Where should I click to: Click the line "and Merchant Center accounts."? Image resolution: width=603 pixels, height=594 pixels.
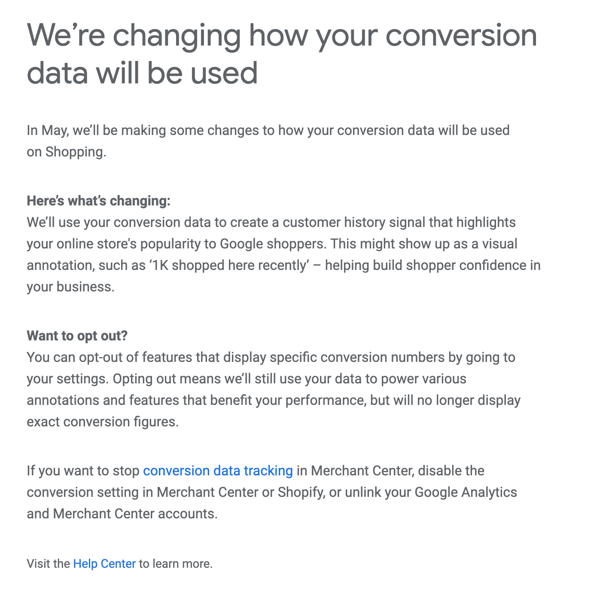[x=122, y=514]
